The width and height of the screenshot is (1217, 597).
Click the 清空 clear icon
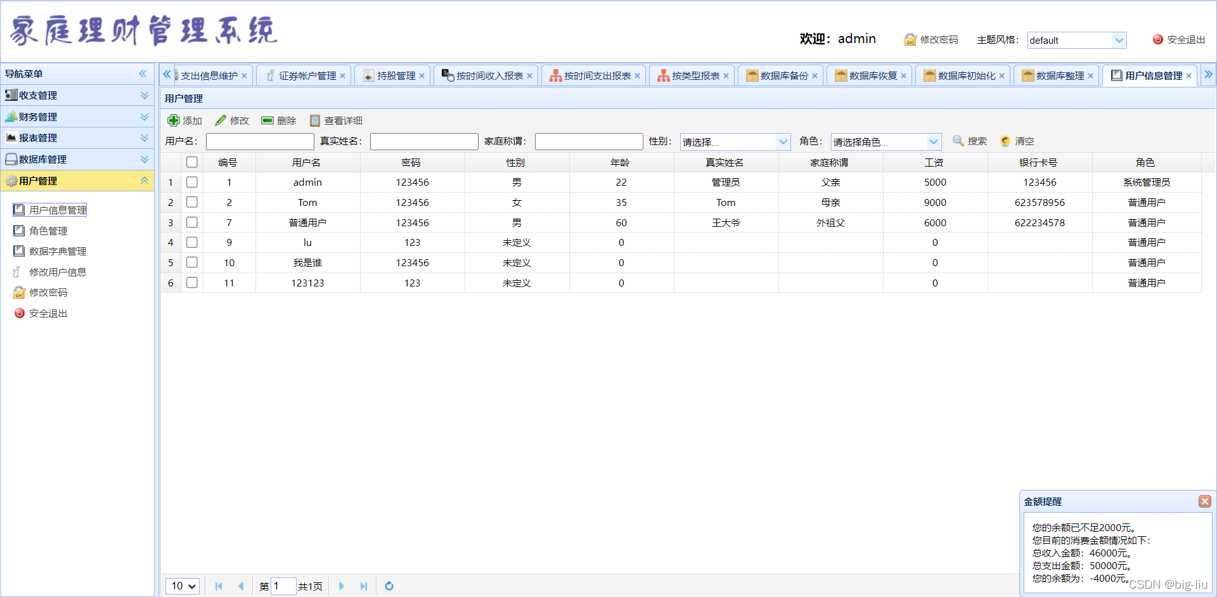pos(1005,141)
